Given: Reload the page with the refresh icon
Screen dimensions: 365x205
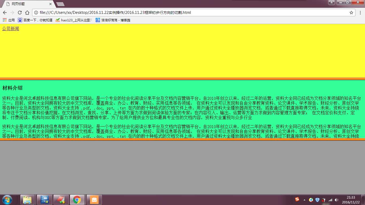Looking at the screenshot, I should (20, 13).
